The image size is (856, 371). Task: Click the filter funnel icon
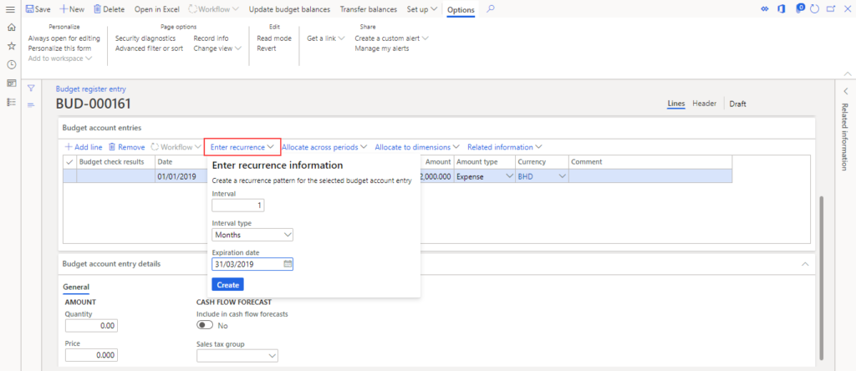tap(31, 88)
